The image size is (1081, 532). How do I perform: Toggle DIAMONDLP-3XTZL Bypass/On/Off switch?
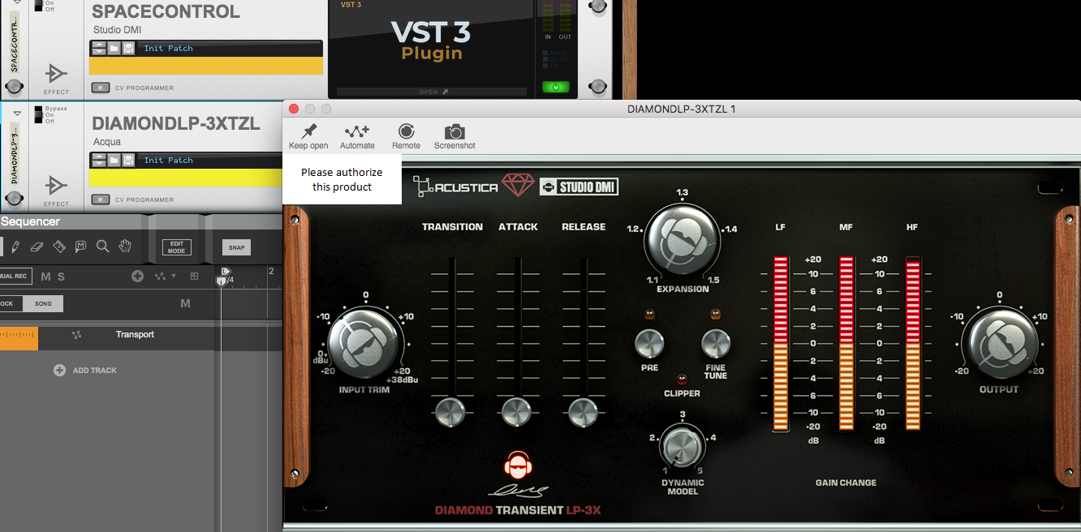[x=37, y=115]
